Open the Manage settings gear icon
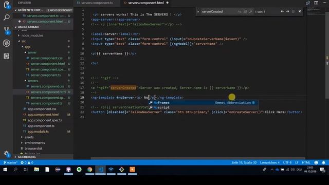Viewport: 329px width, 185px height. click(7, 154)
